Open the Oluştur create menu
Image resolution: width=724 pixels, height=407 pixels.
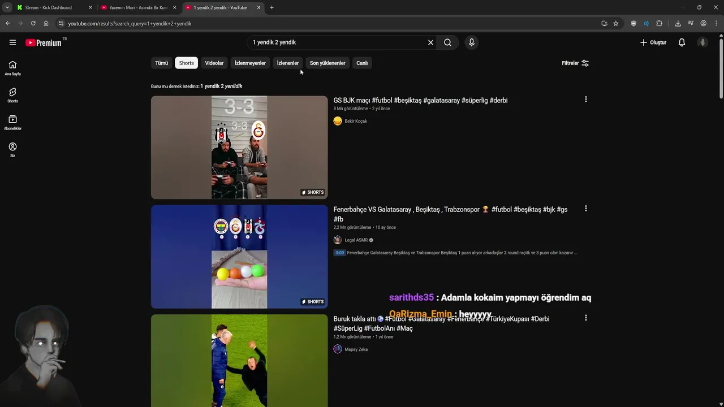[x=653, y=42]
